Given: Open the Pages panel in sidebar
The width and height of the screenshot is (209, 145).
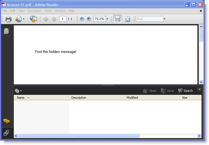Looking at the screenshot, I should (6, 31).
